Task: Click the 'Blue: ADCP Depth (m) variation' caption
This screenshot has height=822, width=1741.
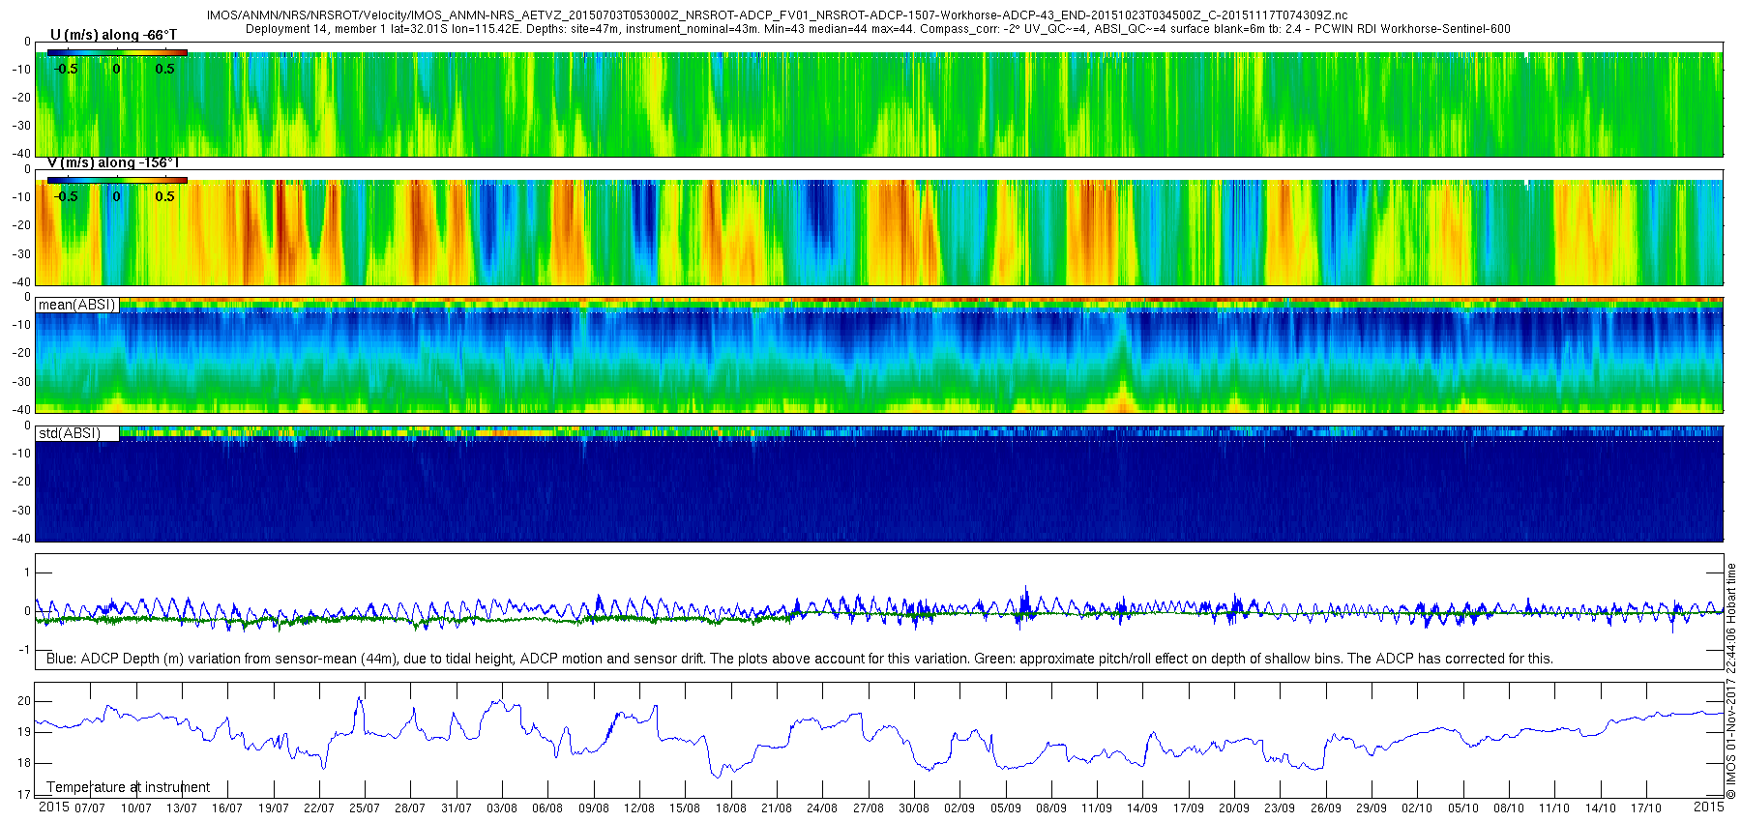Action: (800, 659)
